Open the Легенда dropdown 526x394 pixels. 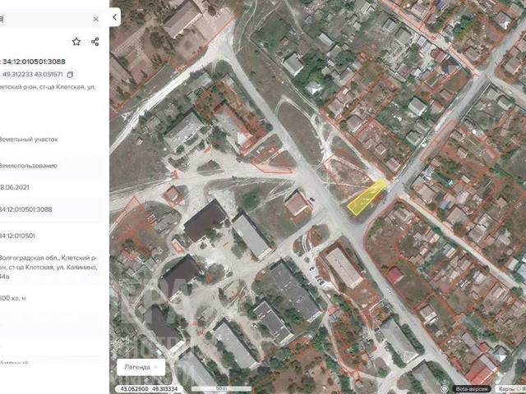[x=141, y=367]
